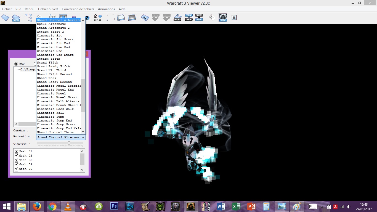Choose 'Cinematic Fall' animation
The image size is (377, 212).
(59, 113)
